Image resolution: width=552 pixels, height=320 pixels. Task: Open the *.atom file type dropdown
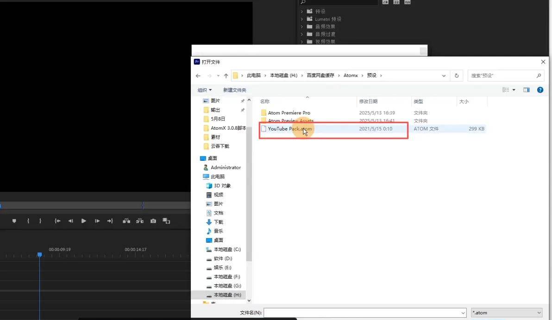coord(506,313)
